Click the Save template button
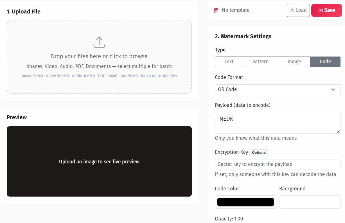Viewport: 345px width, 223px height. coord(326,10)
